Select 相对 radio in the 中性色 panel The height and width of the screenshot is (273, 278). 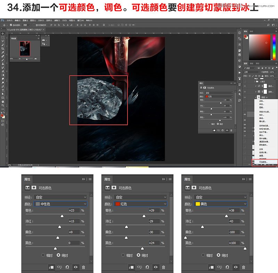pos(43,255)
